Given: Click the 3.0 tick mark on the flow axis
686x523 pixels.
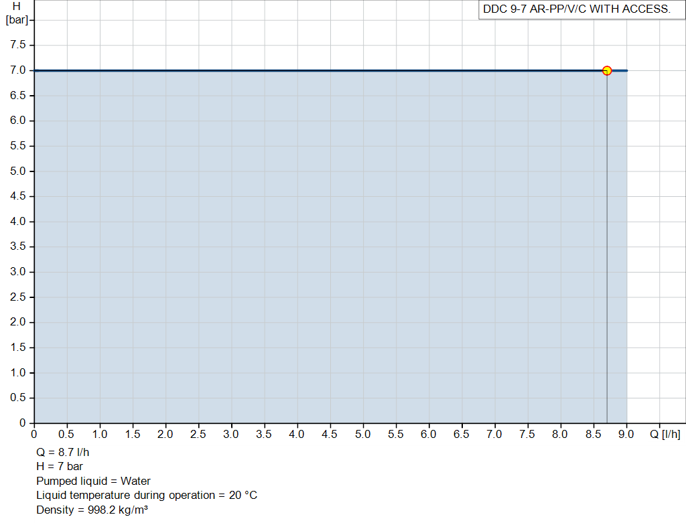Looking at the screenshot, I should pos(230,425).
